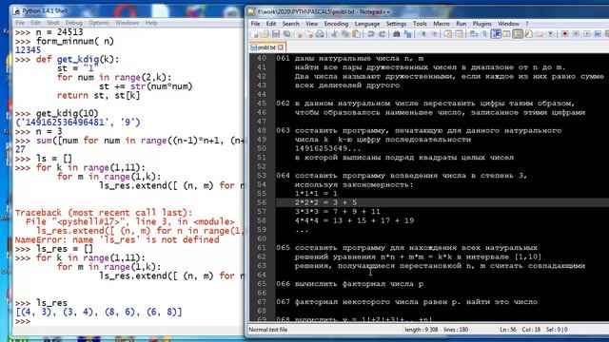
Task: Click Run macro multiple times icon
Action: 598,34
